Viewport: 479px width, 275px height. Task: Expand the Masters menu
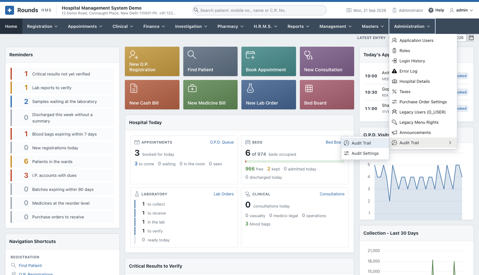[373, 26]
